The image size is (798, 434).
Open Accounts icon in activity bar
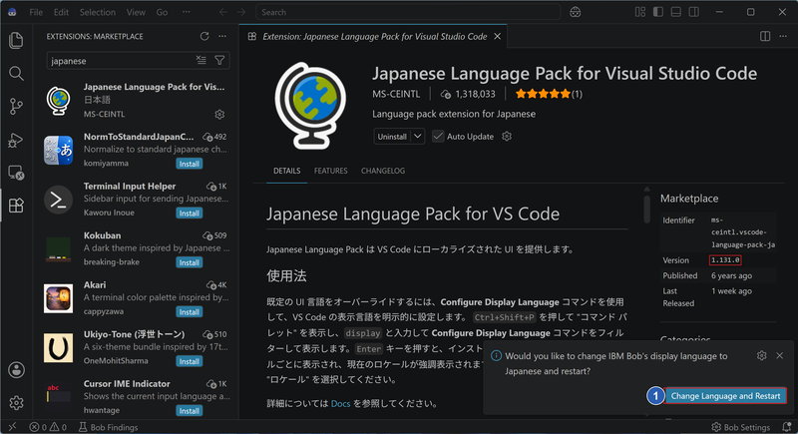pyautogui.click(x=16, y=370)
